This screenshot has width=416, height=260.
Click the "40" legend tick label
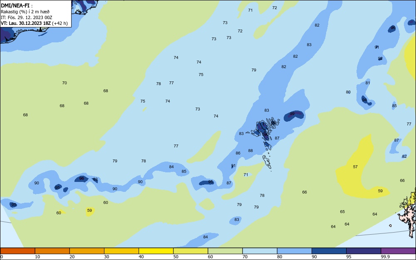click(141, 257)
